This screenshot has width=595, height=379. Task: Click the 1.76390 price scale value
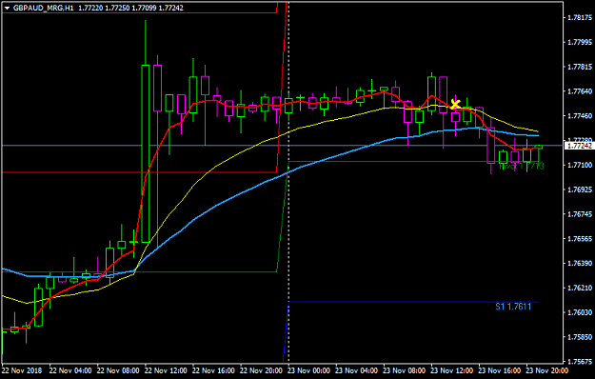[580, 263]
